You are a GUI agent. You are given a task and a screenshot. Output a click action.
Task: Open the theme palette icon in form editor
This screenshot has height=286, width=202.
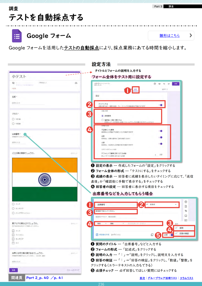(155, 84)
